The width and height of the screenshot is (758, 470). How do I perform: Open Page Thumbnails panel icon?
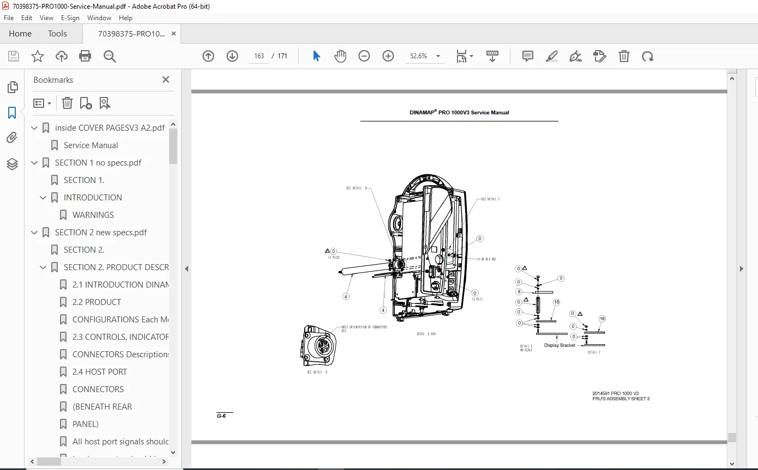pos(12,88)
